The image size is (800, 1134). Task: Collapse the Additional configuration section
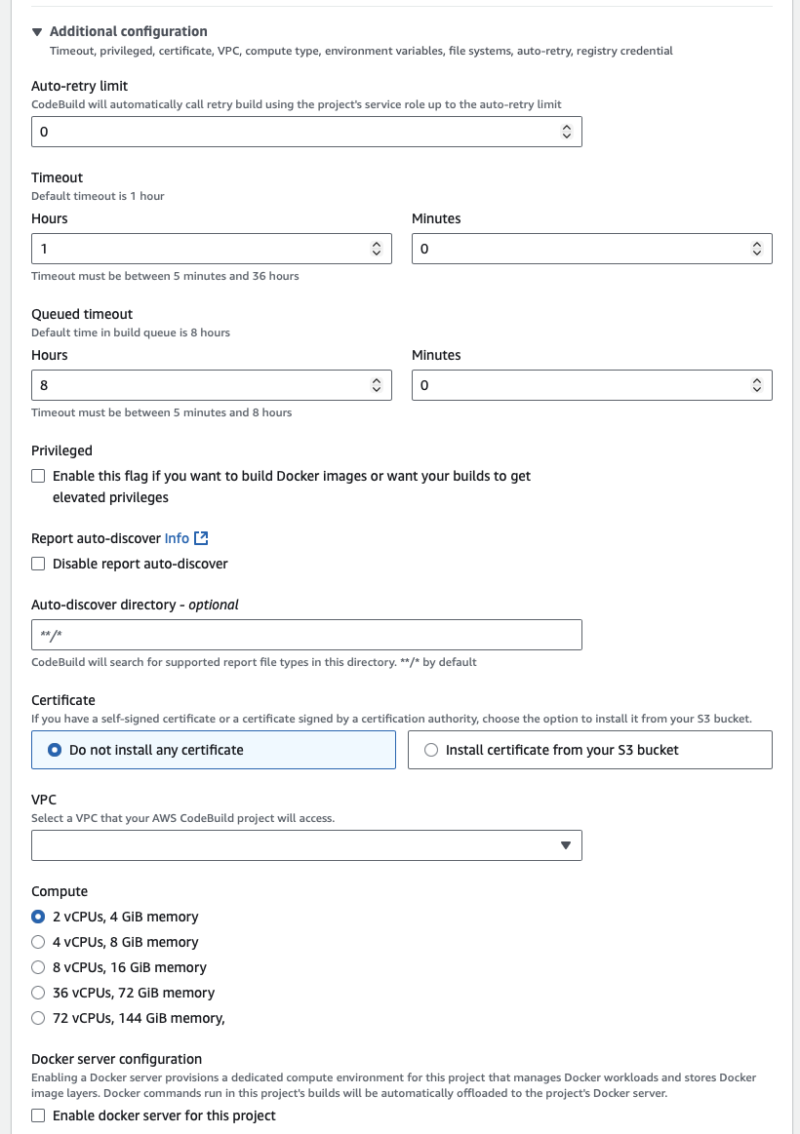coord(37,31)
